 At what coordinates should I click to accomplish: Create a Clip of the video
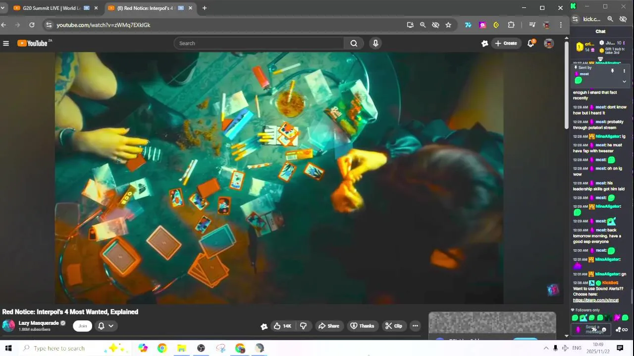pos(394,326)
